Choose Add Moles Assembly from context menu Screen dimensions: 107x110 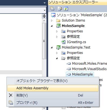click(x=53, y=88)
